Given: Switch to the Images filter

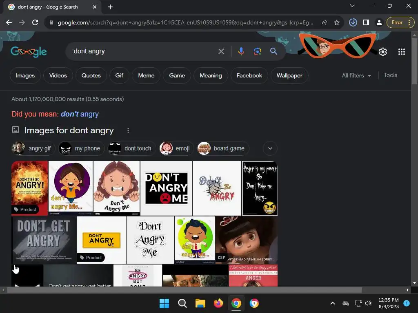Looking at the screenshot, I should (x=25, y=75).
